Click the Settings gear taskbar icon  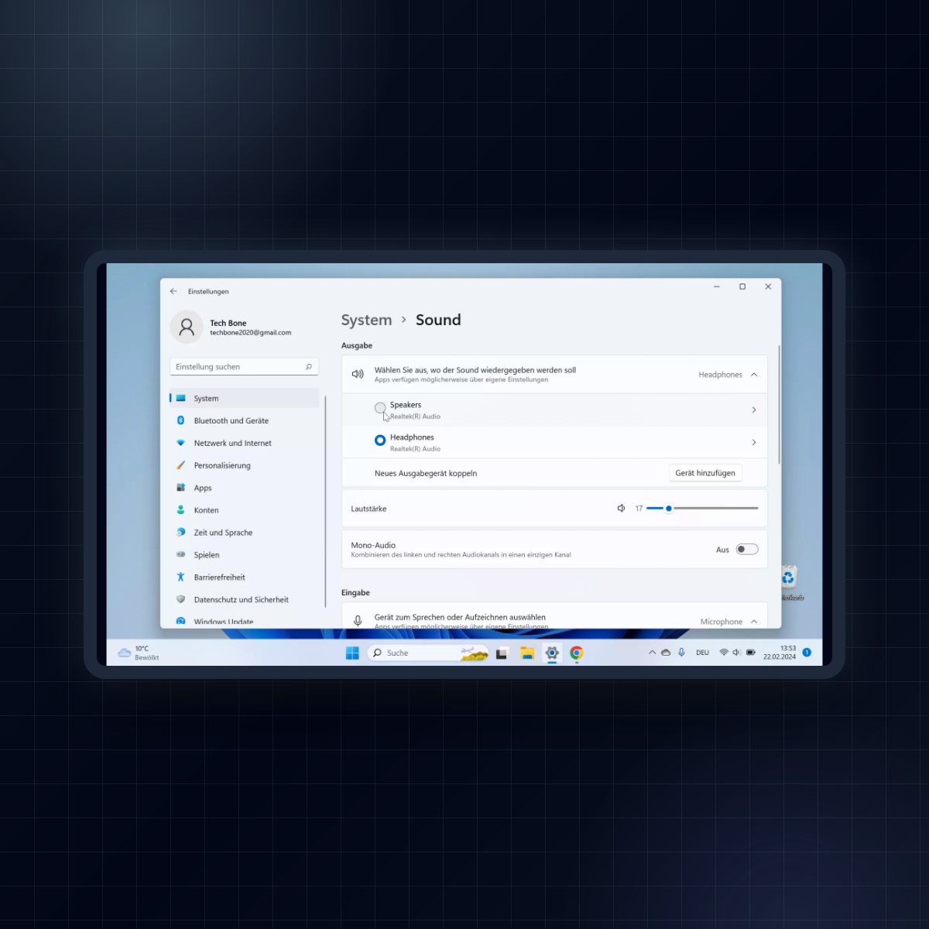coord(552,653)
